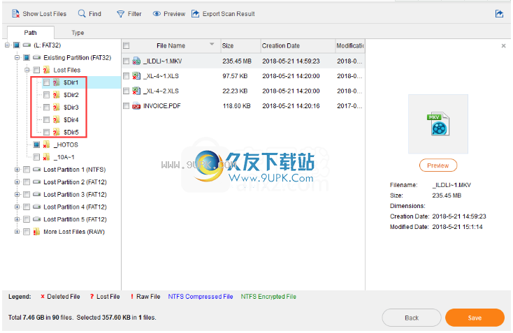Image resolution: width=513 pixels, height=333 pixels.
Task: Click the Preview eye icon in toolbar
Action: pyautogui.click(x=157, y=14)
